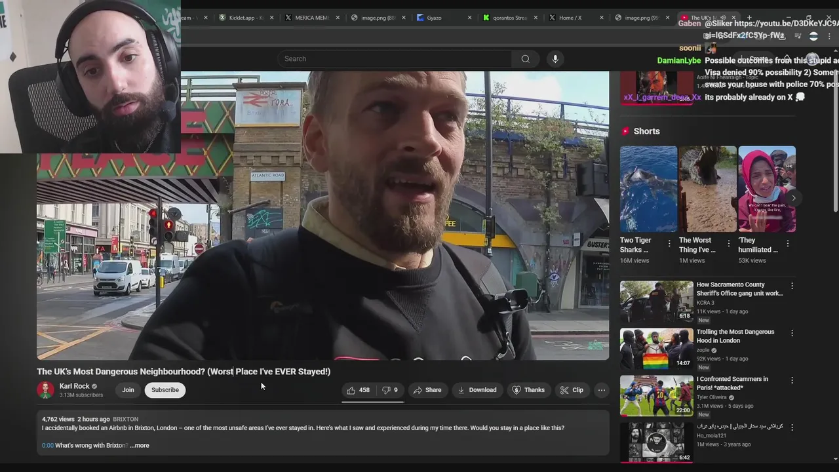This screenshot has height=472, width=839.
Task: Click the 4,762 views text
Action: (58, 419)
